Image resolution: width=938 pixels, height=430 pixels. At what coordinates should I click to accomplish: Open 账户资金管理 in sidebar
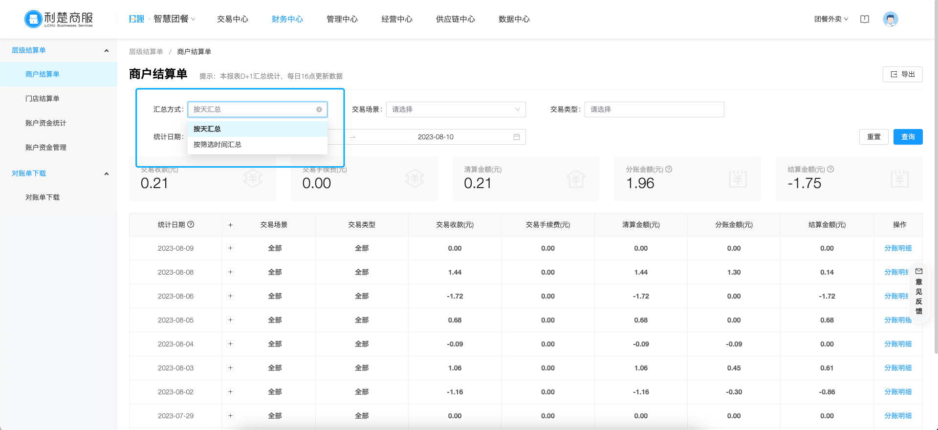59,148
